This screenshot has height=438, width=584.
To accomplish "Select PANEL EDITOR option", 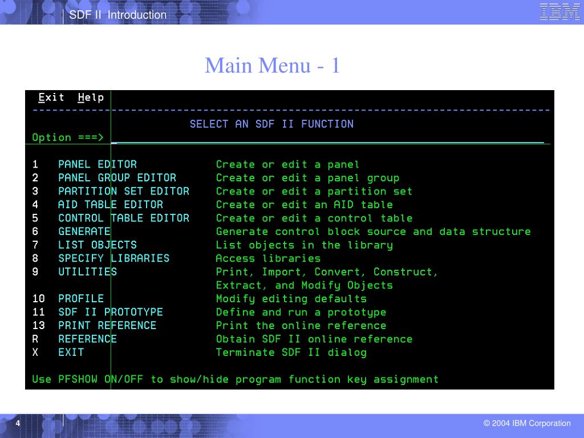I will click(98, 164).
